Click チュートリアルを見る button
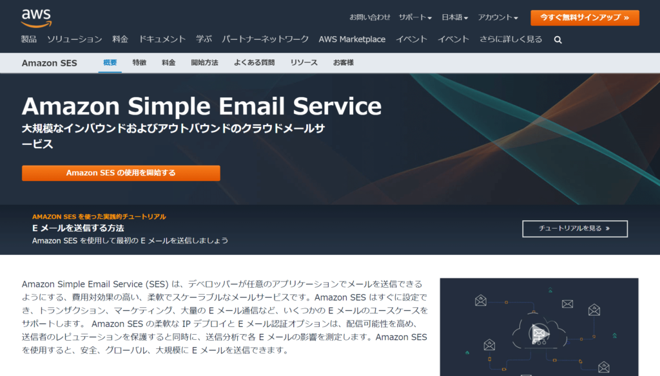 574,229
